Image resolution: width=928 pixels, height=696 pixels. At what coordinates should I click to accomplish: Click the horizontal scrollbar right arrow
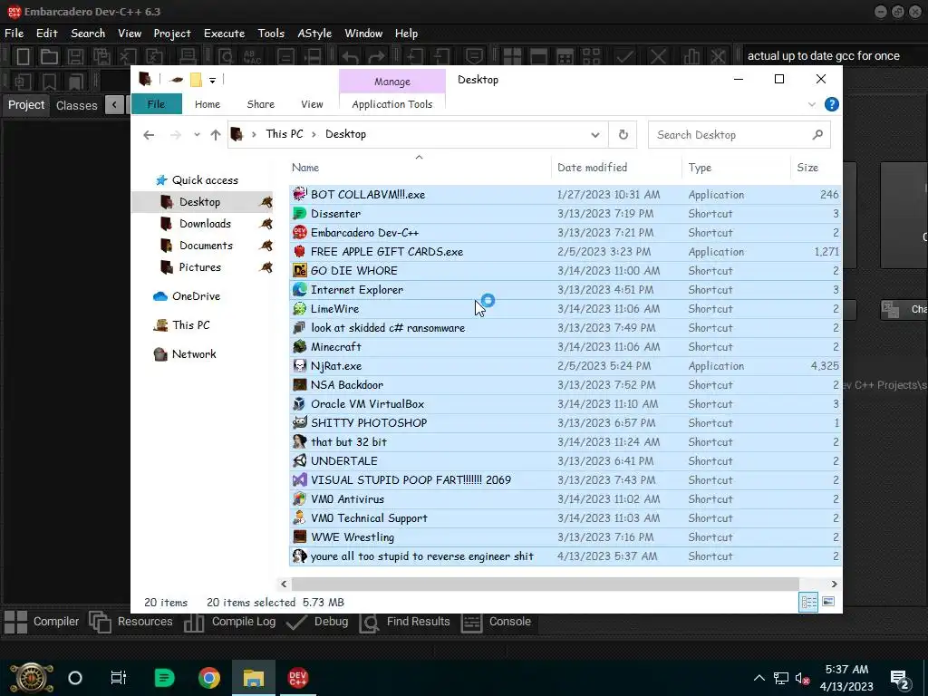834,585
